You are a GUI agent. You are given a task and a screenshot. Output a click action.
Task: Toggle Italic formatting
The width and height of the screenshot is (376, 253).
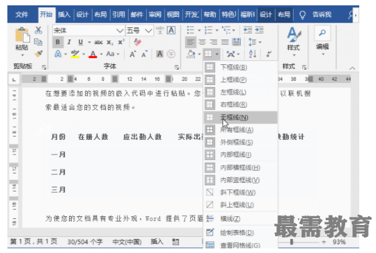(x=69, y=42)
